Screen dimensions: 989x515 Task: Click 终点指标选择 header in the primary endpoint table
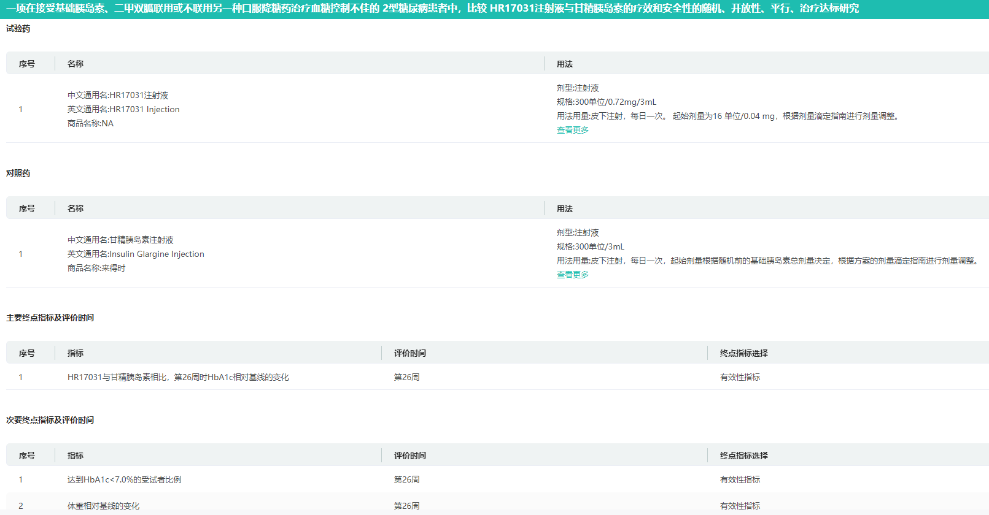coord(743,353)
